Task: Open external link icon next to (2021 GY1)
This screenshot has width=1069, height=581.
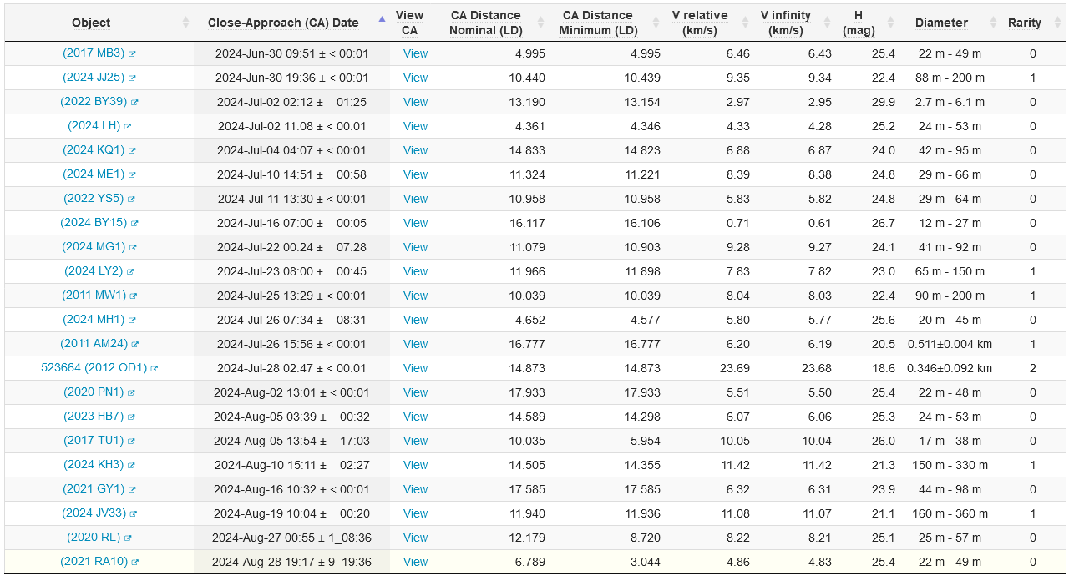Action: tap(132, 489)
